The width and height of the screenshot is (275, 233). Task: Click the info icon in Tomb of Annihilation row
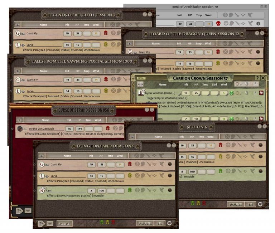(x=258, y=24)
